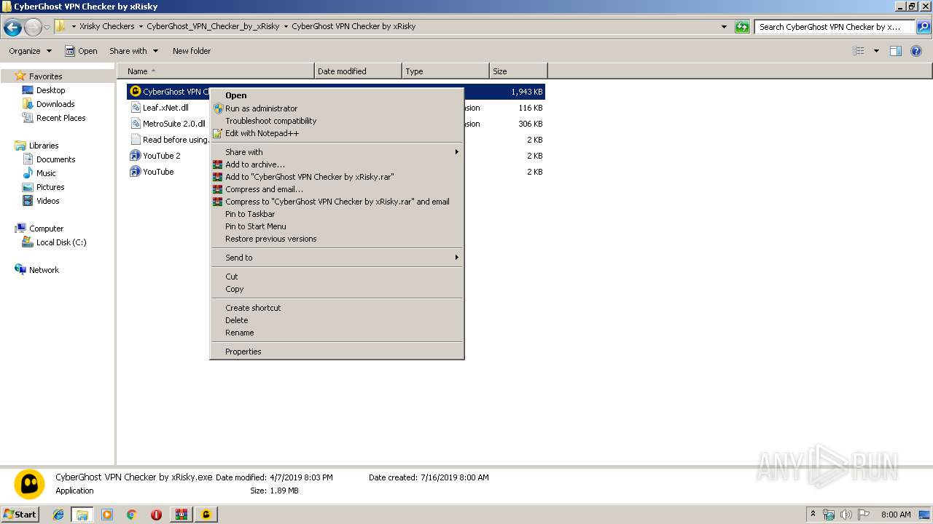Show hidden tray icons arrow
Image resolution: width=933 pixels, height=524 pixels.
point(813,515)
